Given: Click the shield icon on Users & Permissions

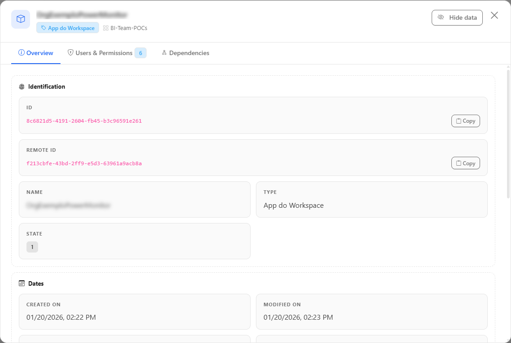Looking at the screenshot, I should 70,52.
